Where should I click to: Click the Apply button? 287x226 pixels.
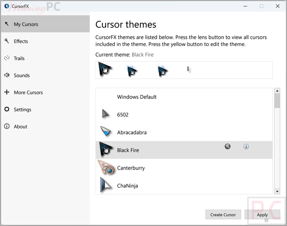tap(262, 214)
